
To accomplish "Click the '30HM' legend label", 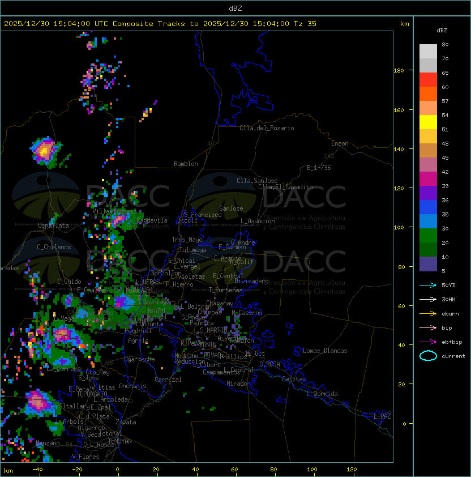I will pos(448,299).
